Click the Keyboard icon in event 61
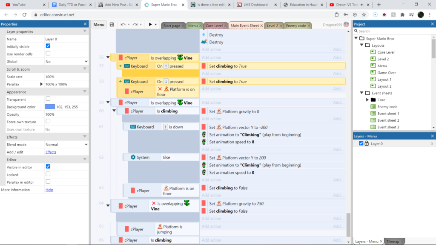 click(x=133, y=127)
